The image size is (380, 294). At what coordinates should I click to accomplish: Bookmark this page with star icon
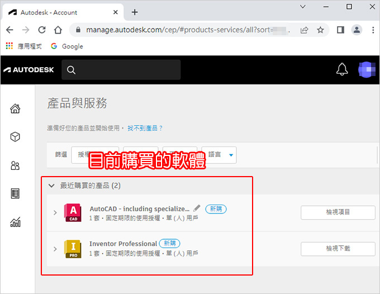point(320,30)
